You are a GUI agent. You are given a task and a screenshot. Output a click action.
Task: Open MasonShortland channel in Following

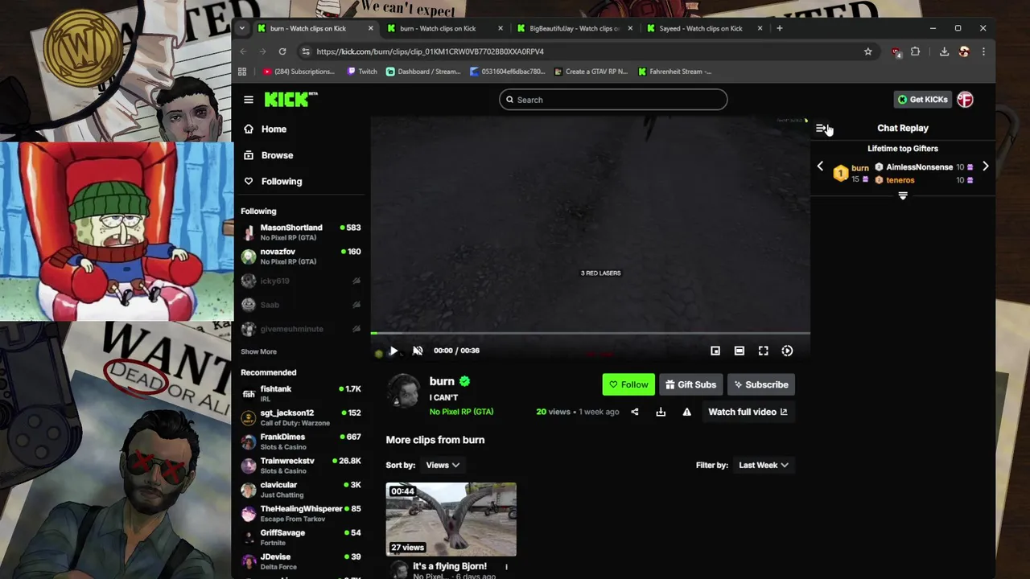tap(300, 232)
